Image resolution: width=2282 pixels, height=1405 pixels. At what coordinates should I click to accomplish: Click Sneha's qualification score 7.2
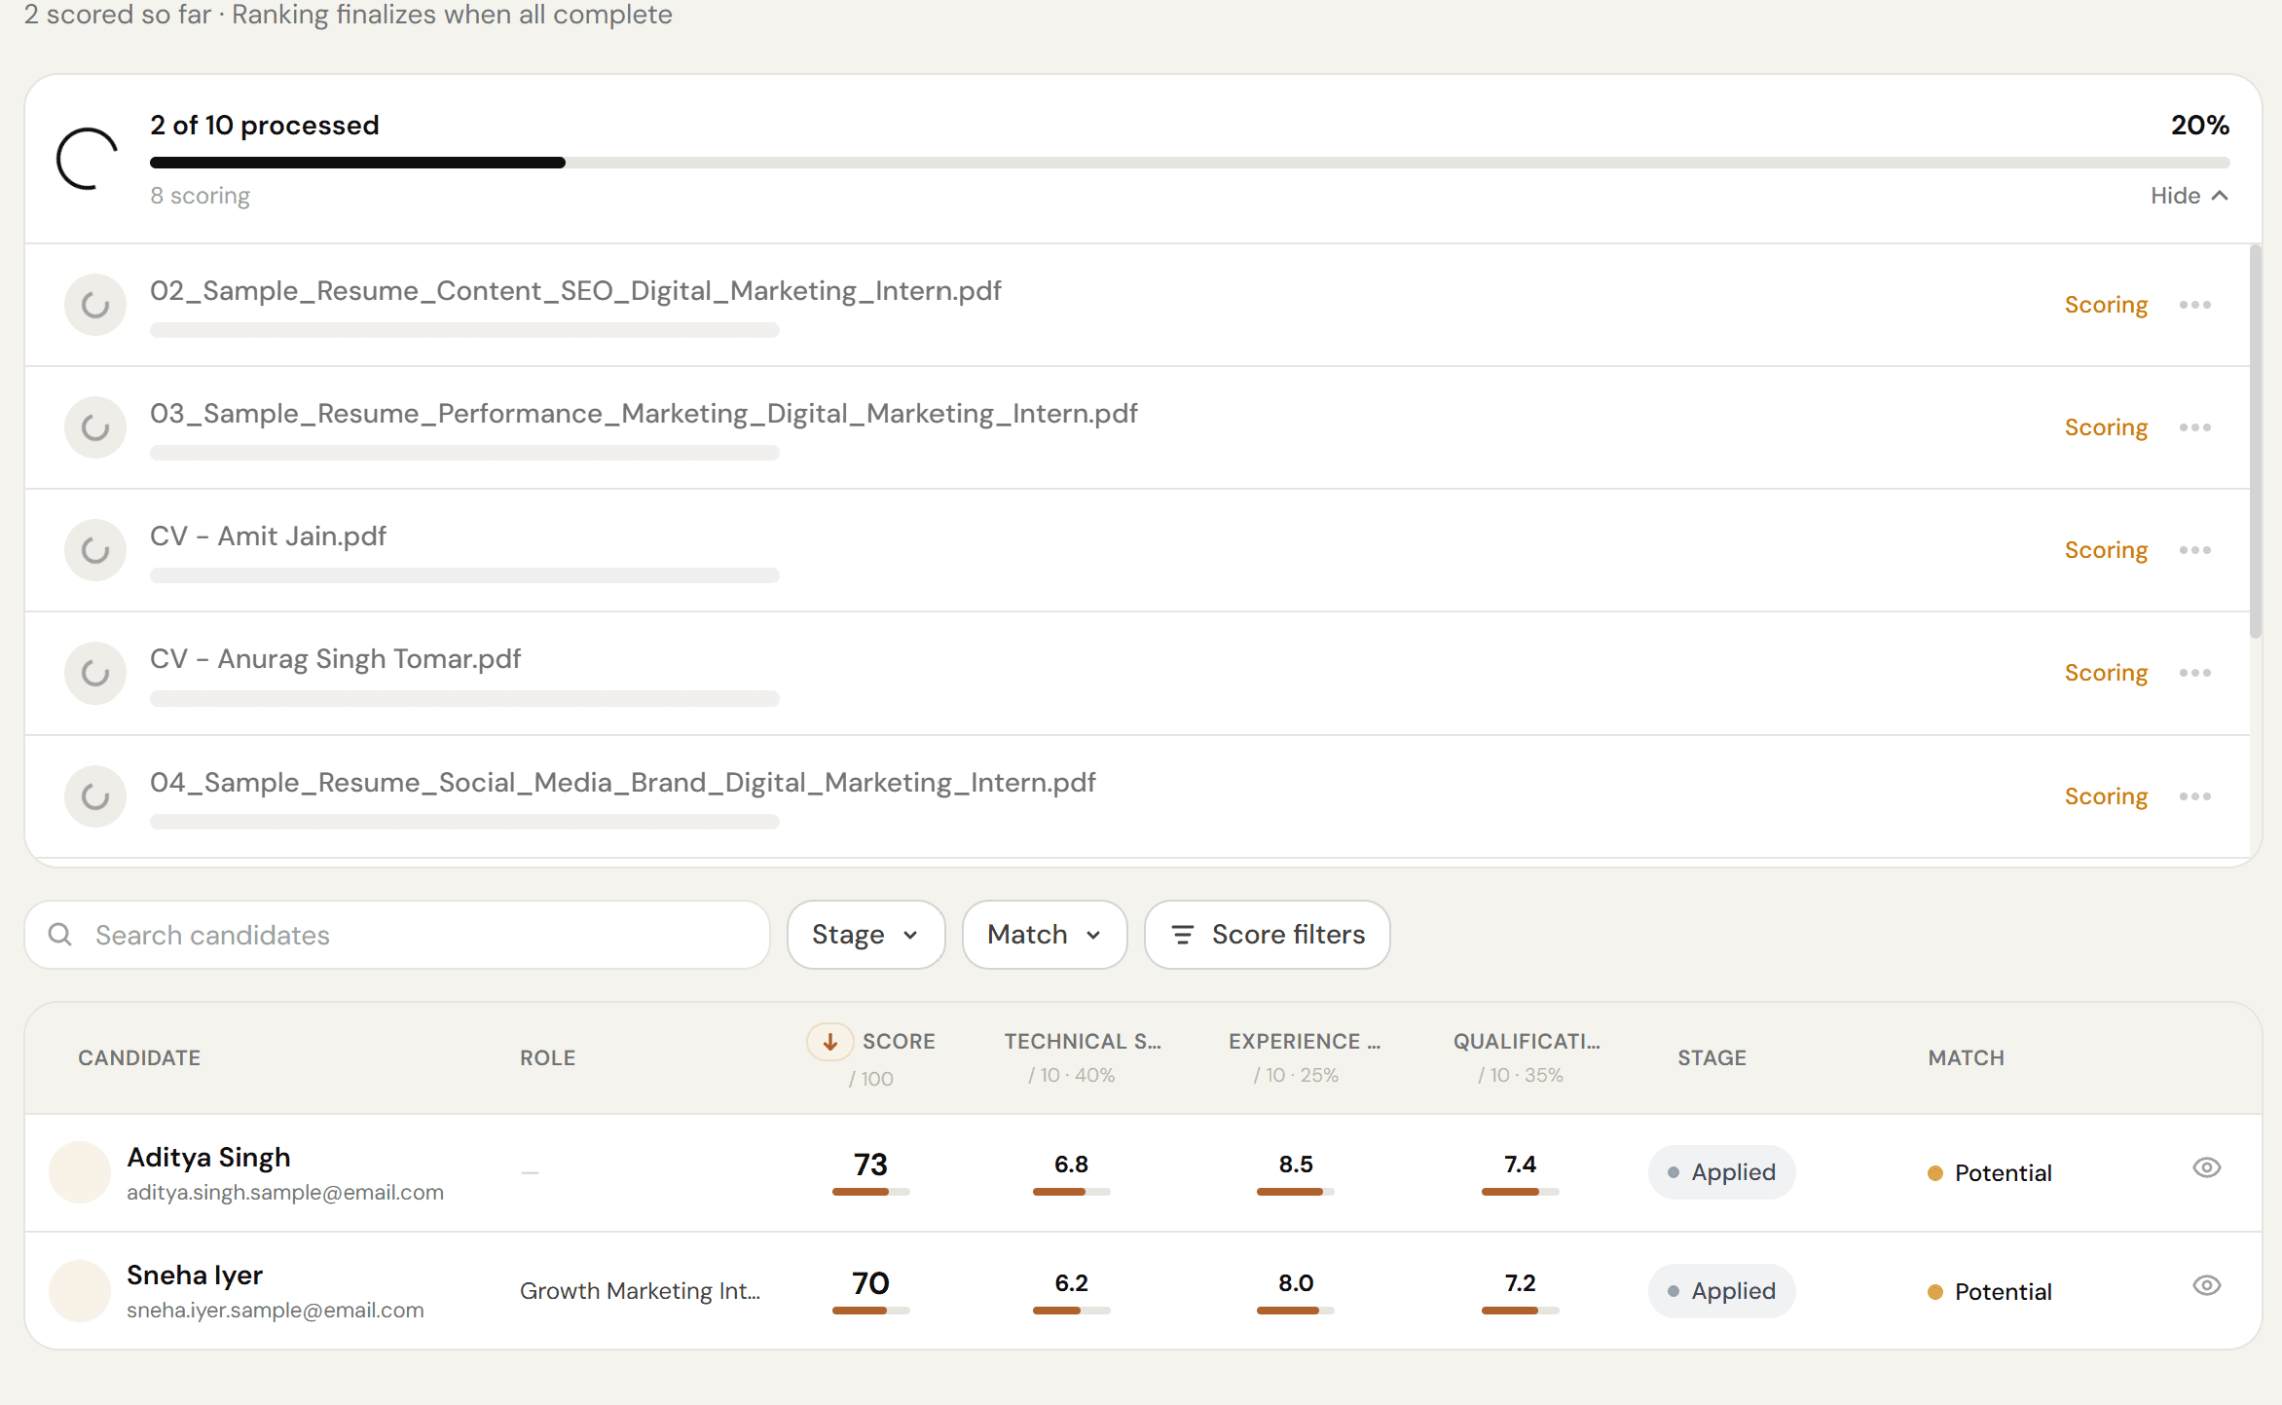1520,1283
